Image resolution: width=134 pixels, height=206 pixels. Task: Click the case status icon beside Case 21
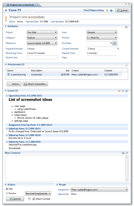pos(6,10)
